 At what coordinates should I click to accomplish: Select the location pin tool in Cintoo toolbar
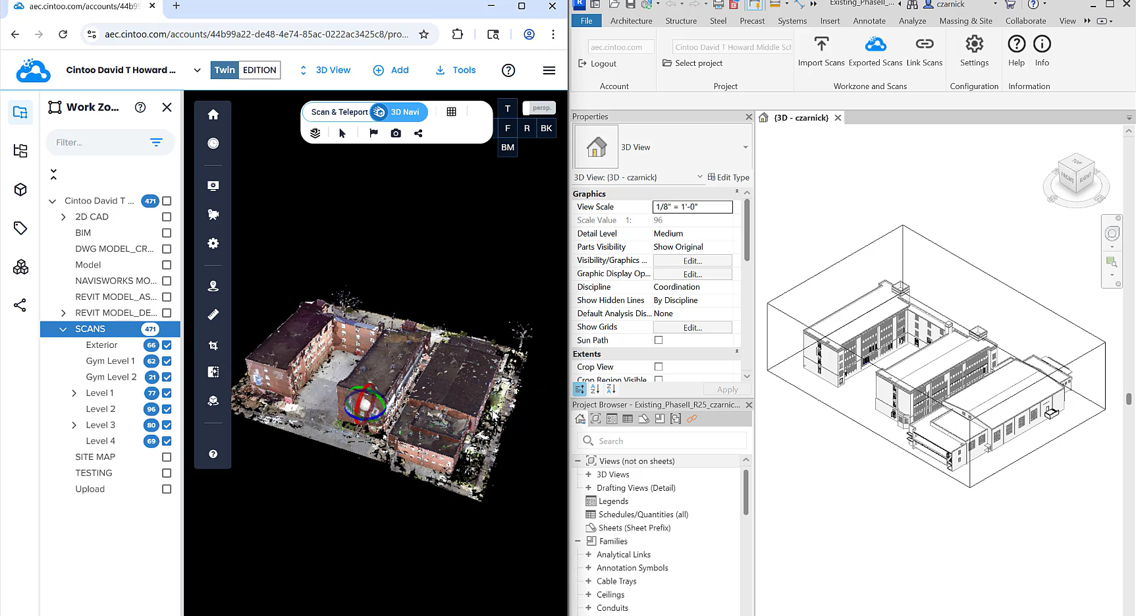pos(213,286)
